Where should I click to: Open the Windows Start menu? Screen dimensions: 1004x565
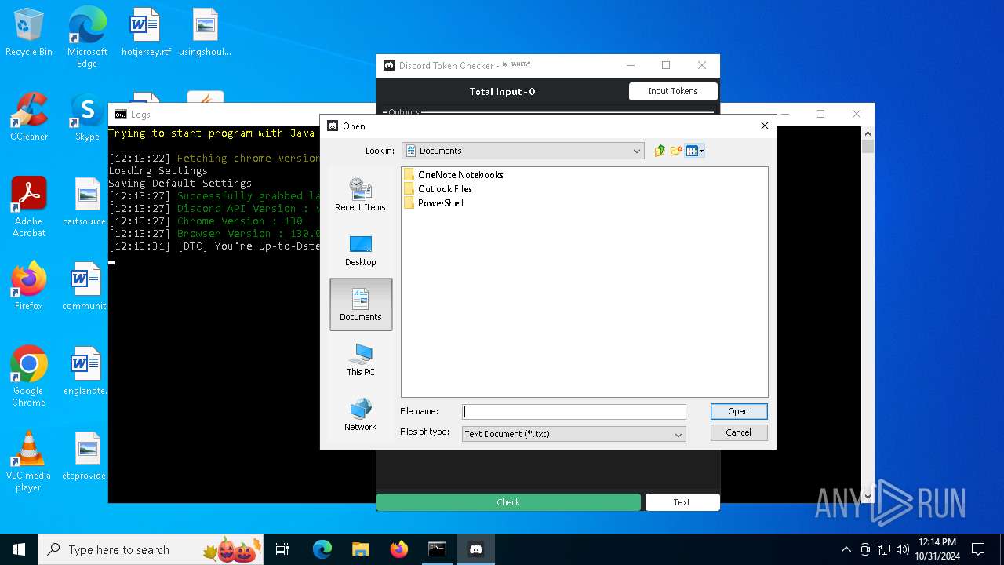[x=19, y=549]
